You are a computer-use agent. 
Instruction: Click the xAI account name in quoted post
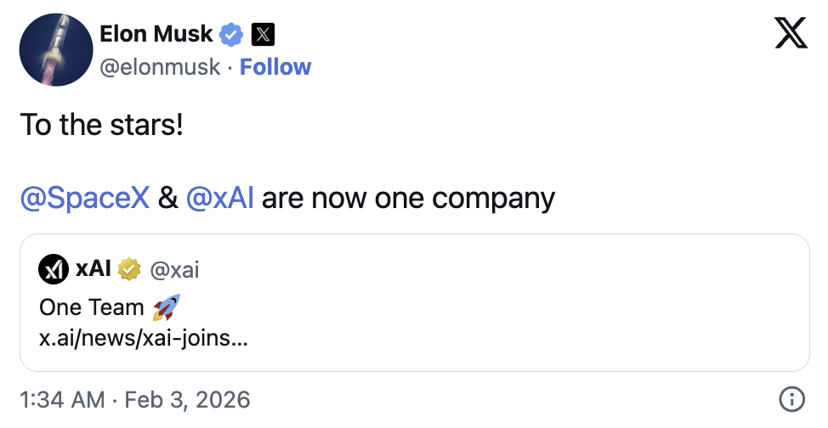tap(94, 270)
